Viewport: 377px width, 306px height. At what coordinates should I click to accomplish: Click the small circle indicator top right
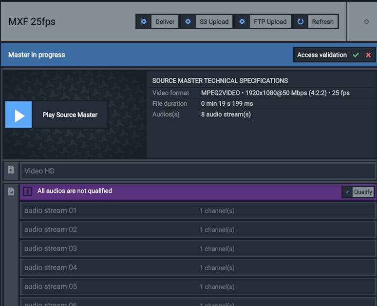click(366, 22)
